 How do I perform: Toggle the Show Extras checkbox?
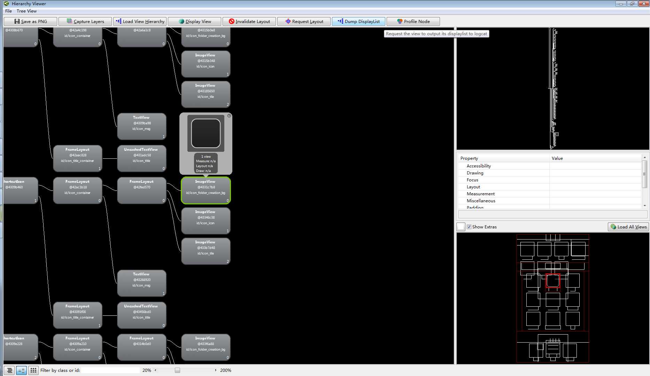coord(469,227)
